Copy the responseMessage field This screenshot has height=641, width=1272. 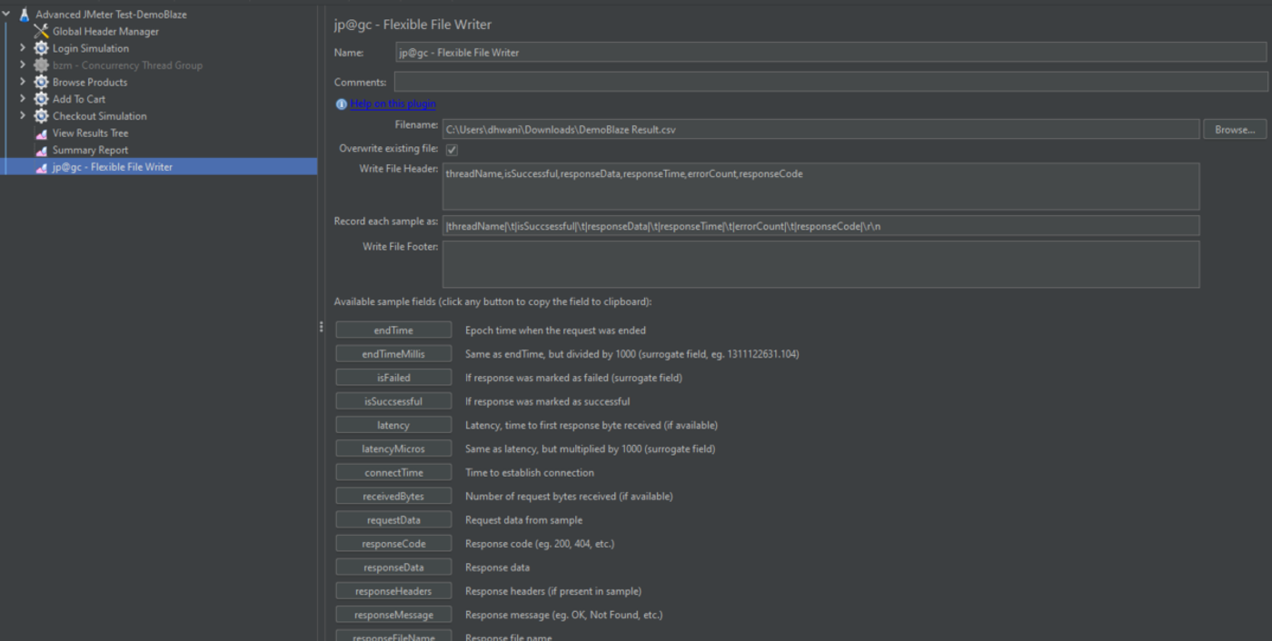point(393,615)
